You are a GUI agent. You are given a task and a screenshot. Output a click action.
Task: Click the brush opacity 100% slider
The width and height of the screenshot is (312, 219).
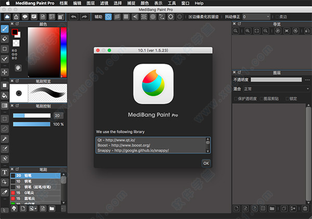(32, 125)
